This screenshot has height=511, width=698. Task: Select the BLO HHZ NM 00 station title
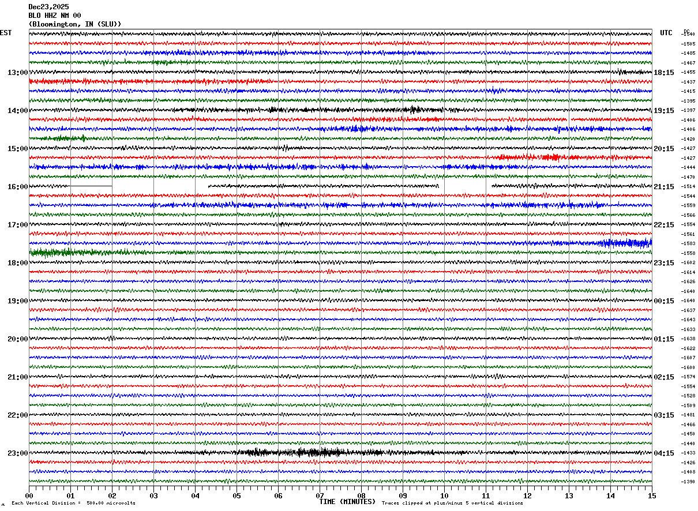(x=55, y=16)
